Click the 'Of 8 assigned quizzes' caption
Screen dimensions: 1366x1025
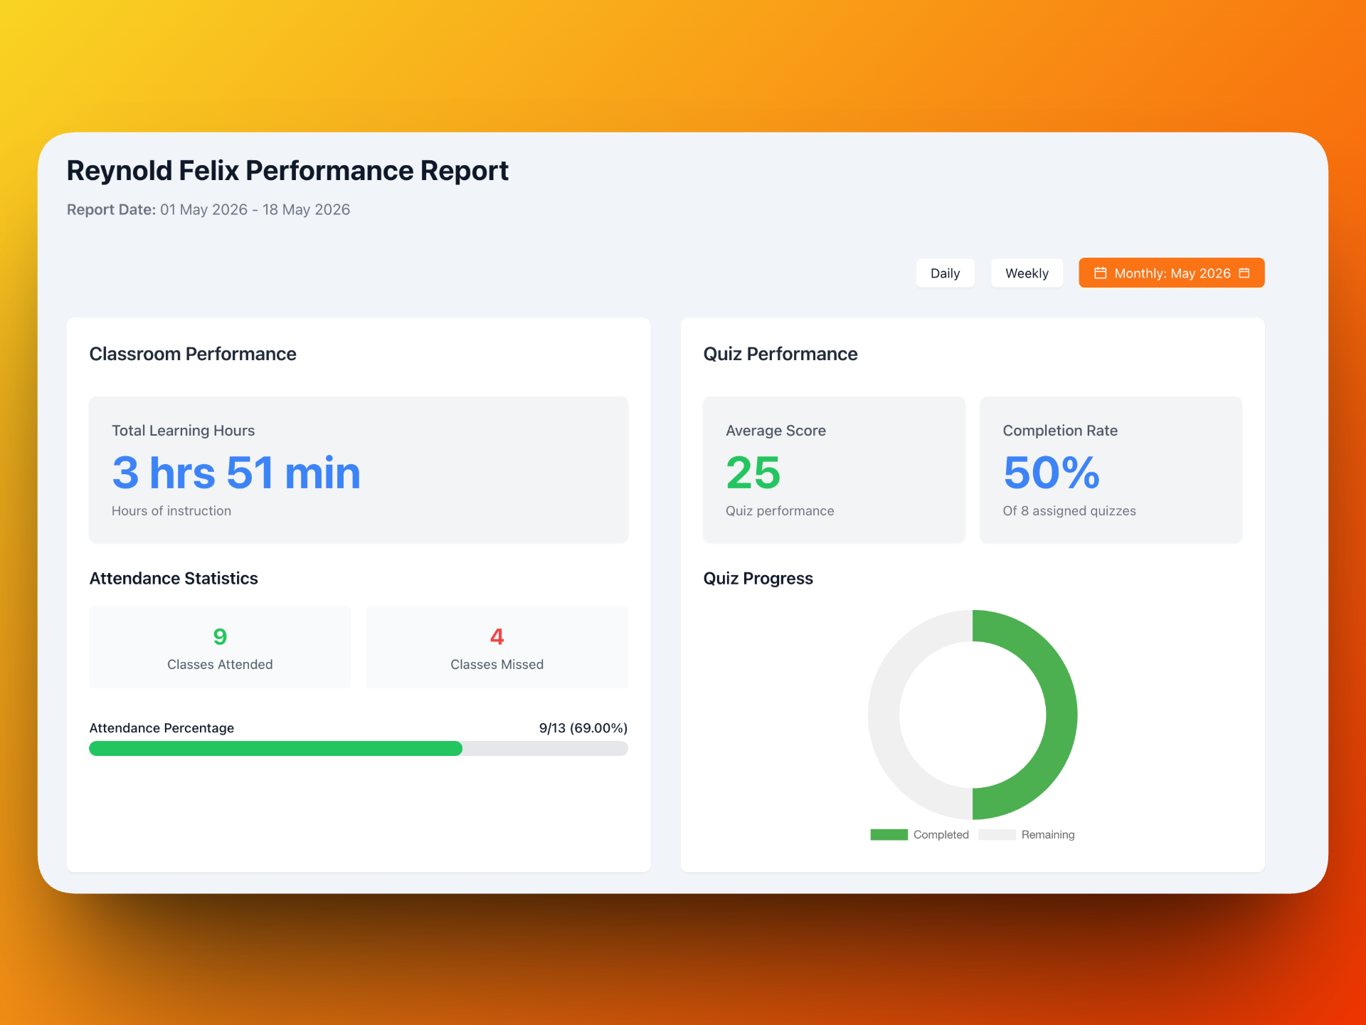(x=1069, y=510)
